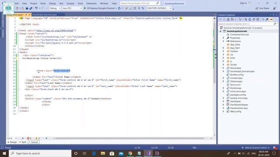Click the Save All icon
Viewport: 280px width, 157px height.
tap(31, 8)
